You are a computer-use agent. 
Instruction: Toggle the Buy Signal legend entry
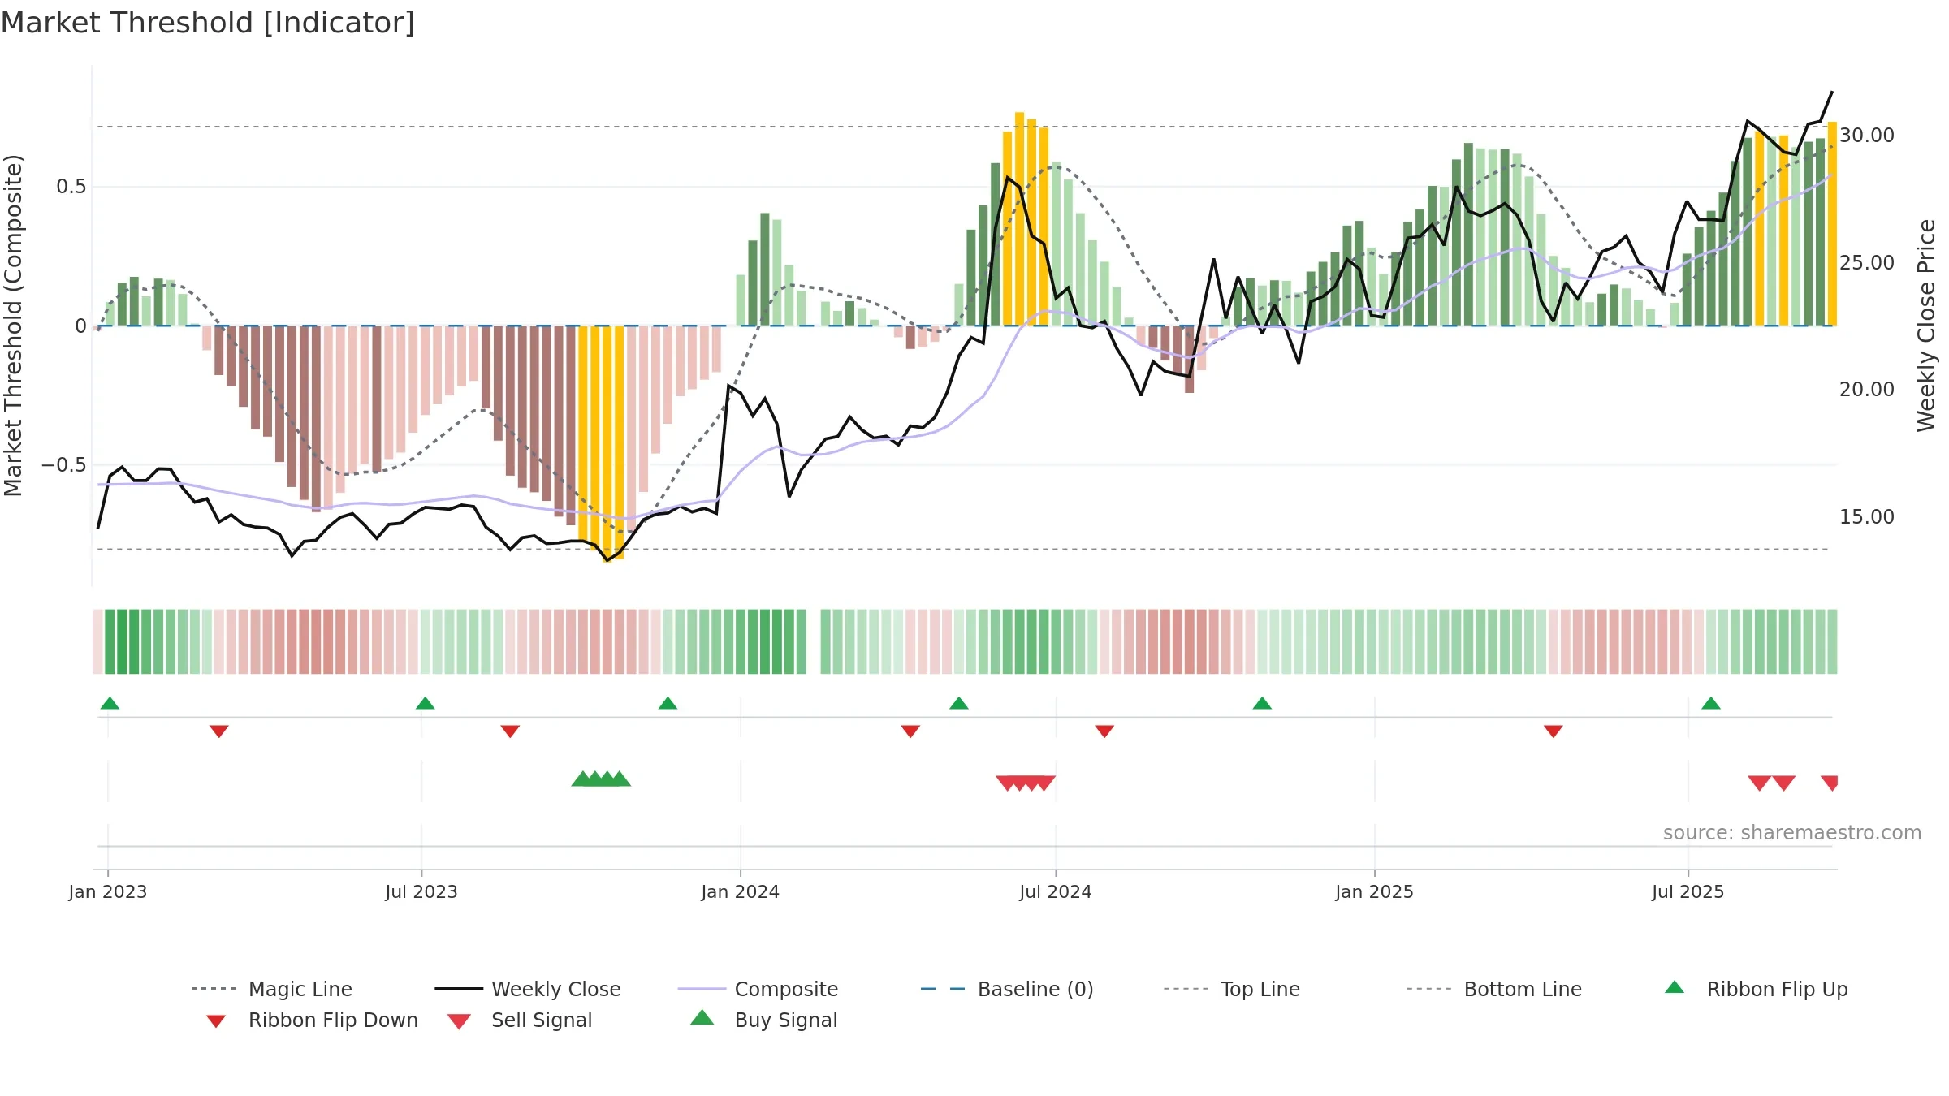point(763,1020)
